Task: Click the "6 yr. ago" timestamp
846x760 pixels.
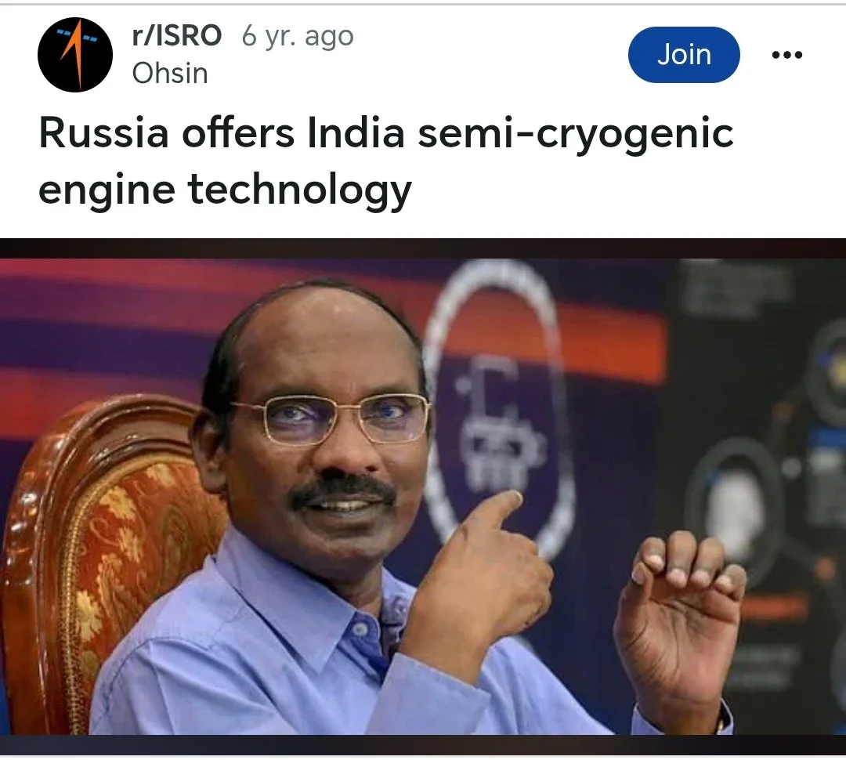Action: (298, 37)
